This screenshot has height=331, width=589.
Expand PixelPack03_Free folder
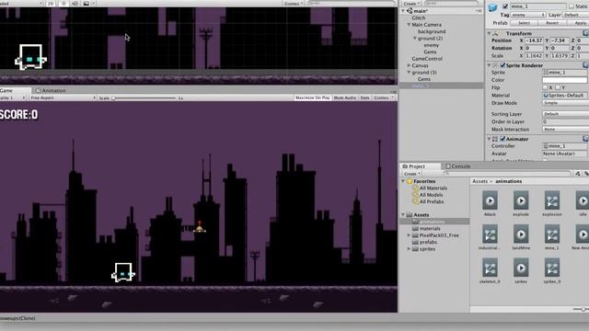(x=409, y=235)
